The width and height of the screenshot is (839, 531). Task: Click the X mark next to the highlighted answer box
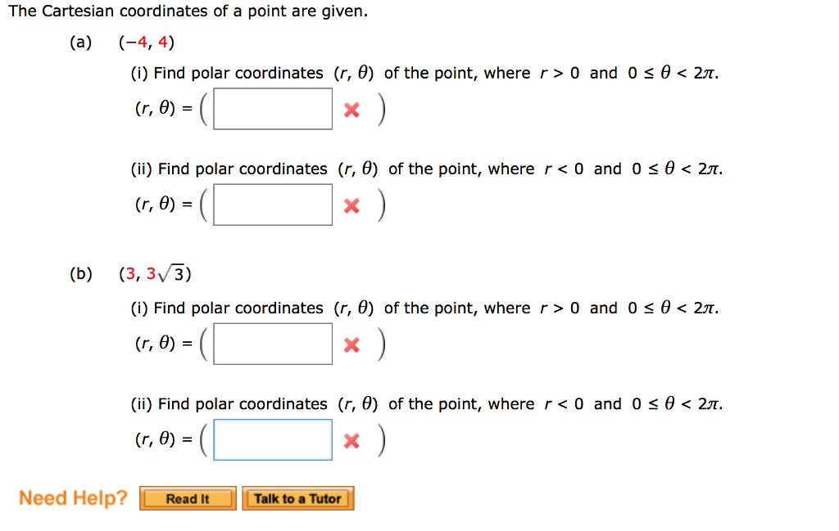click(351, 439)
